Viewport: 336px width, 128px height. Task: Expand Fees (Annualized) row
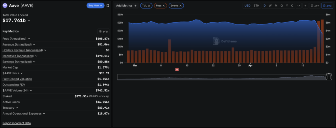coord(29,39)
